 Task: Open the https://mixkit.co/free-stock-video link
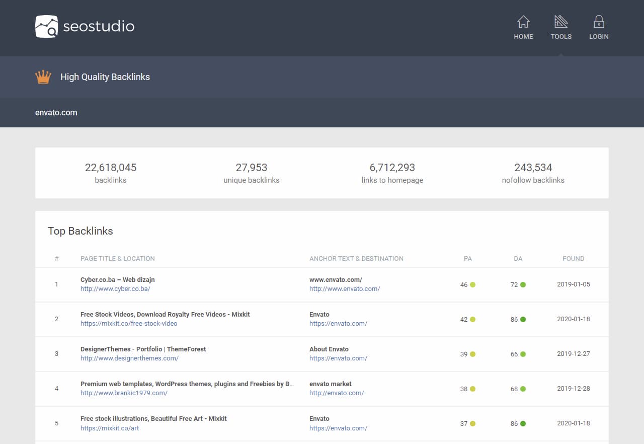tap(129, 324)
